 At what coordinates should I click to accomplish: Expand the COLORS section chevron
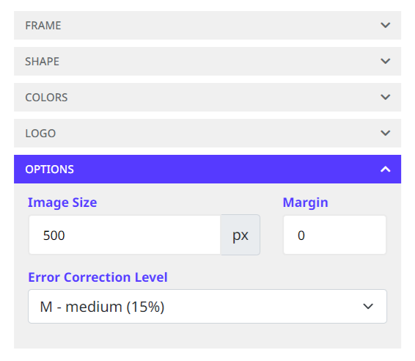(386, 97)
